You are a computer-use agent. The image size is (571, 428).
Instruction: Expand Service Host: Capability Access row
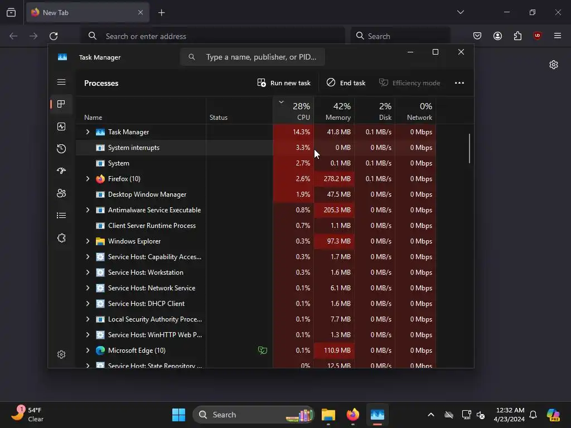point(88,256)
